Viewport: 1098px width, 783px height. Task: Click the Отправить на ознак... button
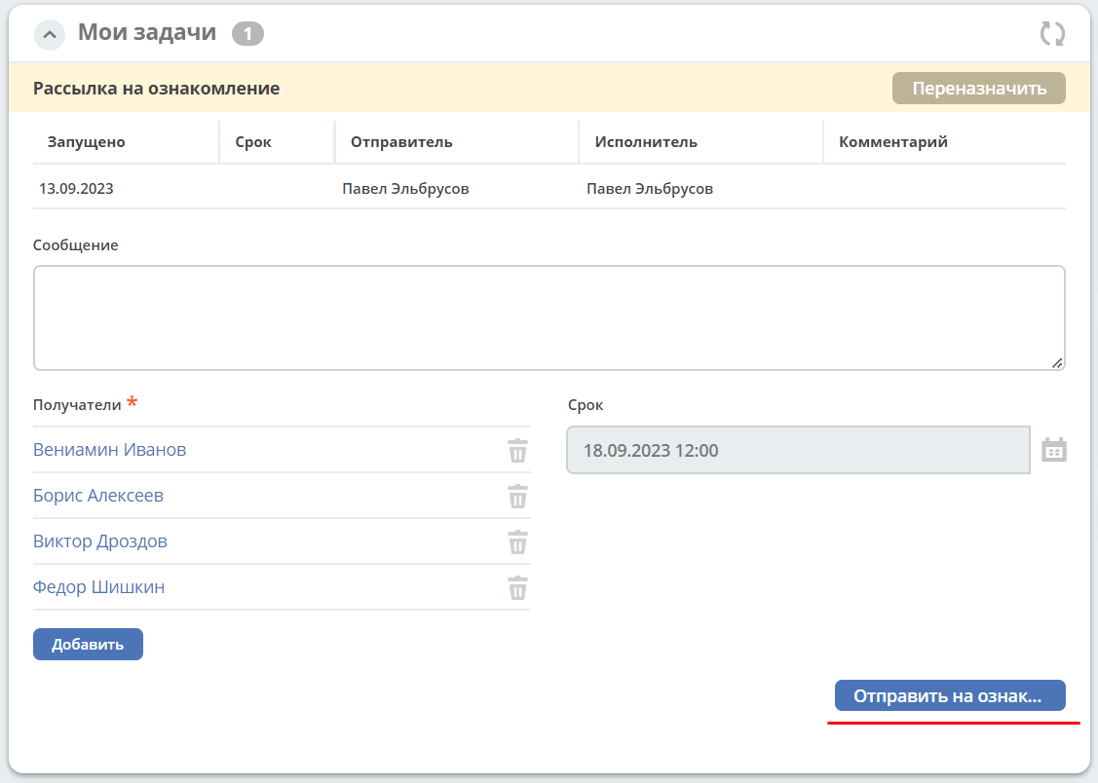click(x=950, y=695)
